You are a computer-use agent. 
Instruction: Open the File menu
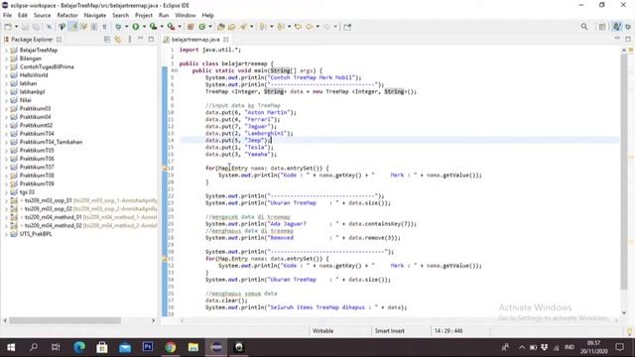coord(7,15)
